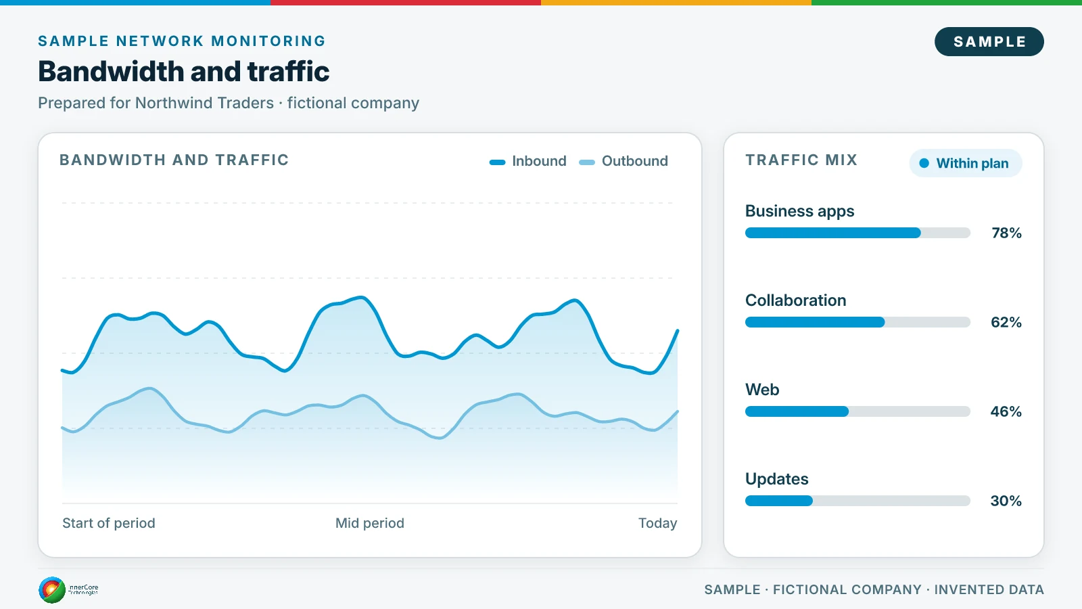
Task: Click the "Web" label in Traffic Mix
Action: pos(762,390)
